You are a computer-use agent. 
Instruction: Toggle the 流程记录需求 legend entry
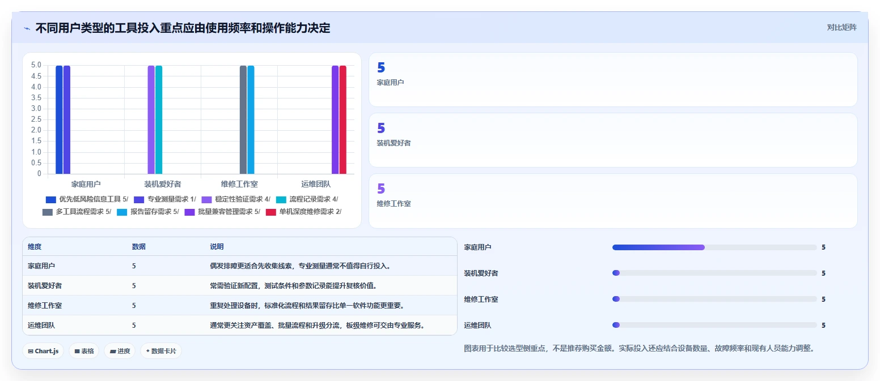(x=307, y=199)
